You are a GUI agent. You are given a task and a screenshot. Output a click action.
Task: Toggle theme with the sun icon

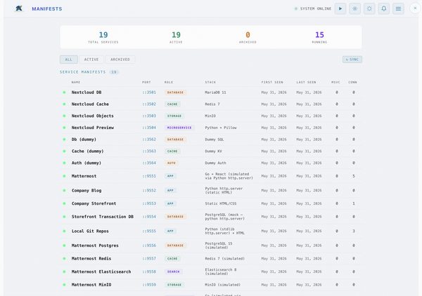click(369, 8)
